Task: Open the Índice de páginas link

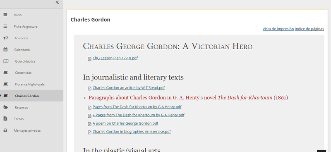Action: (309, 29)
